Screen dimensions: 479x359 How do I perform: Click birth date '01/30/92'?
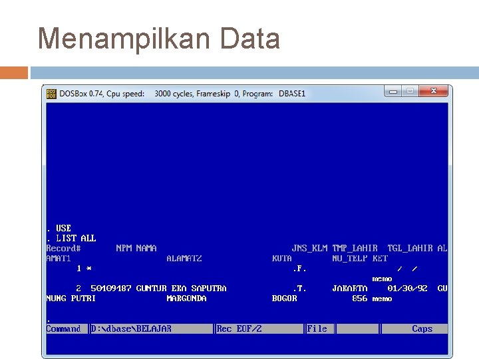(407, 288)
